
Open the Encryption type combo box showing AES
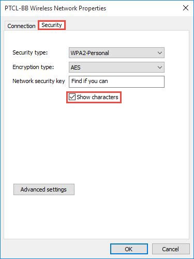116,67
